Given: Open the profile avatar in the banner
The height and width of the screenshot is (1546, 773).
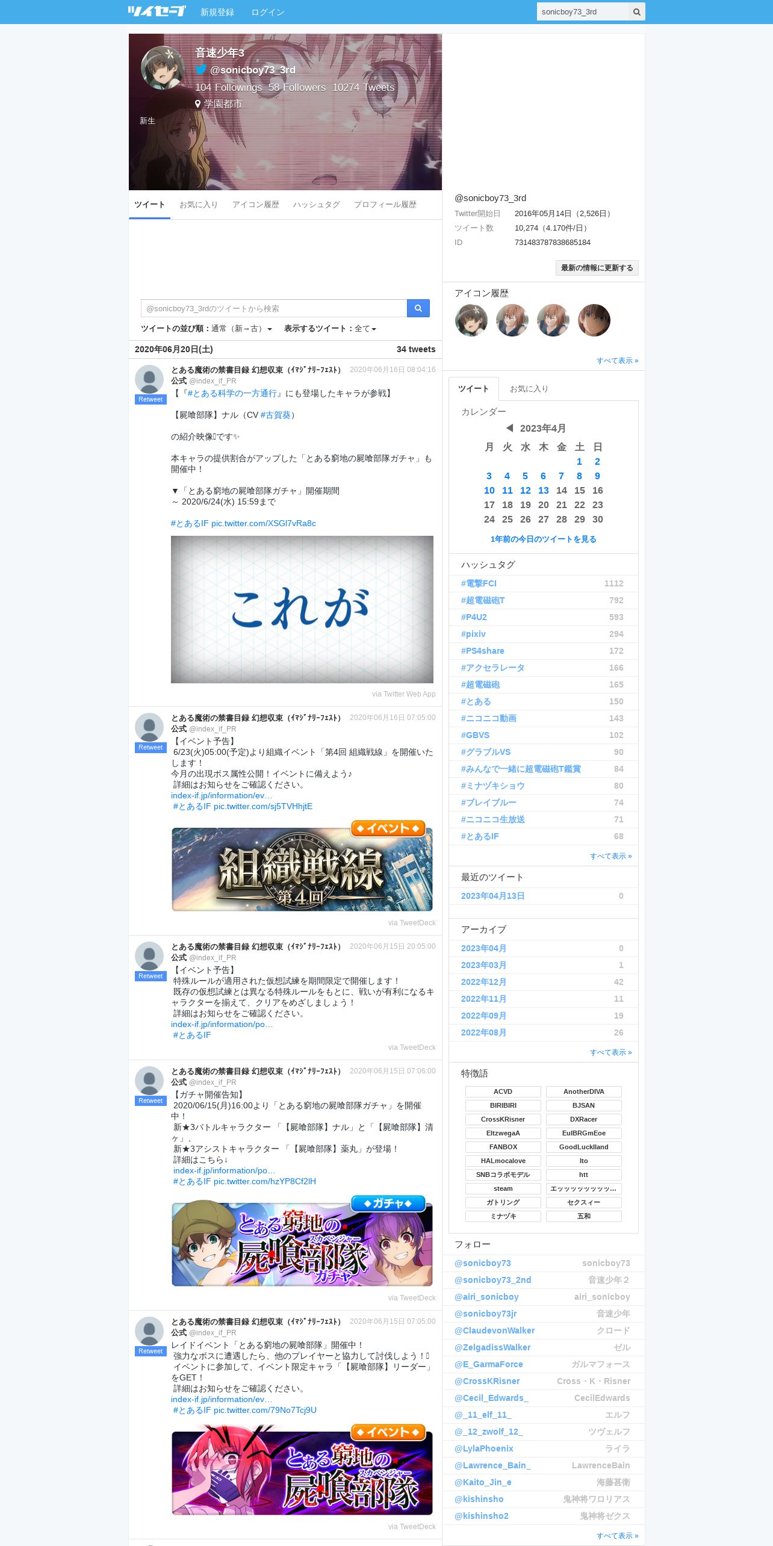Looking at the screenshot, I should click(x=163, y=67).
